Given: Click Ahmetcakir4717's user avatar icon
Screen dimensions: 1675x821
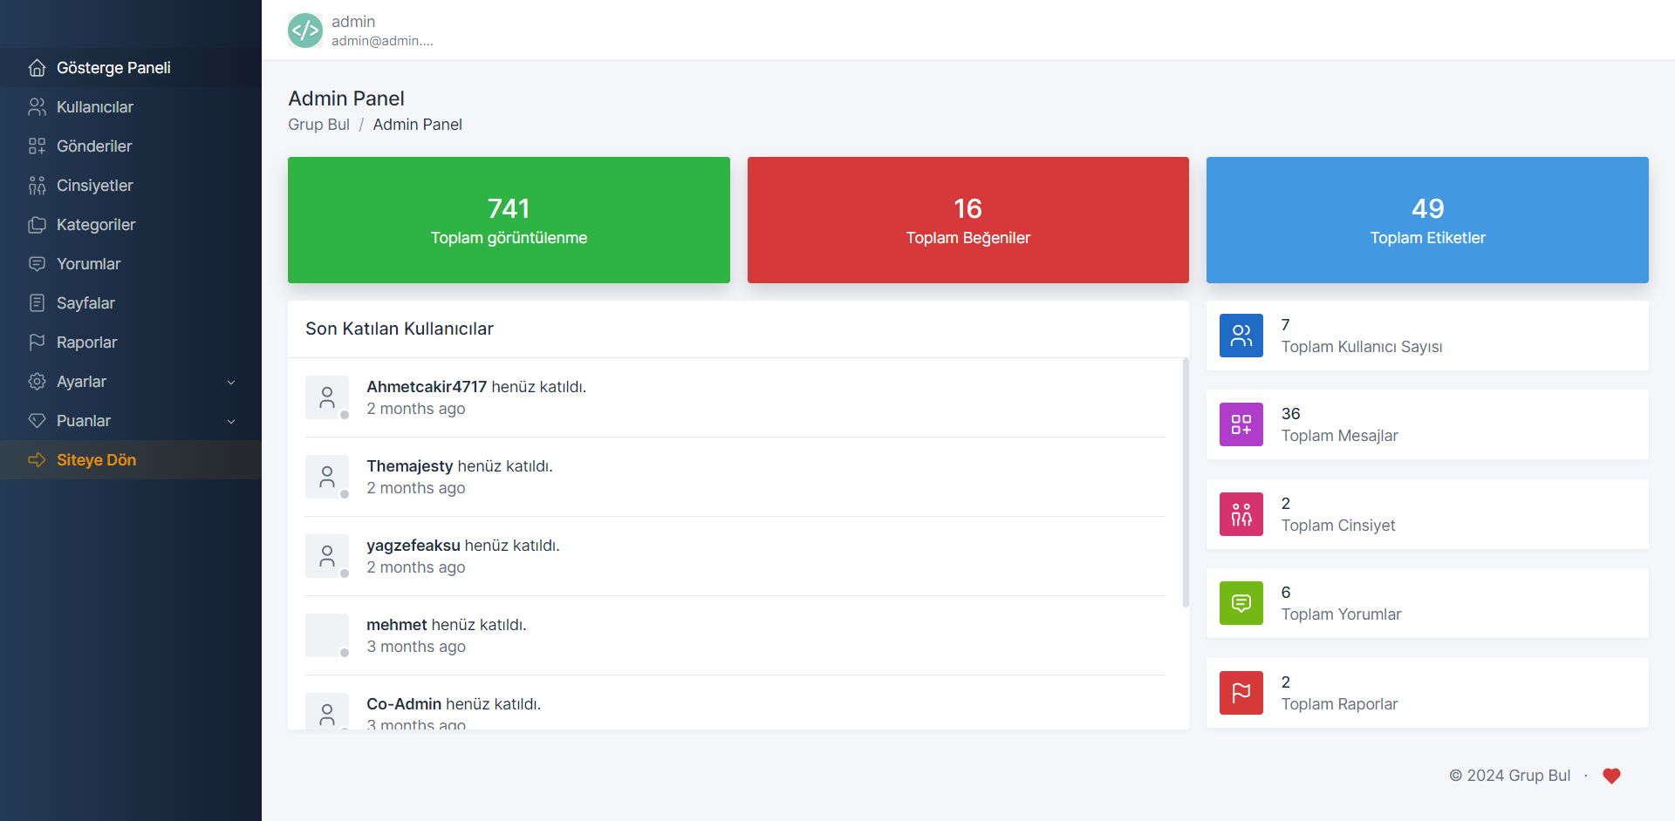Looking at the screenshot, I should (x=327, y=397).
